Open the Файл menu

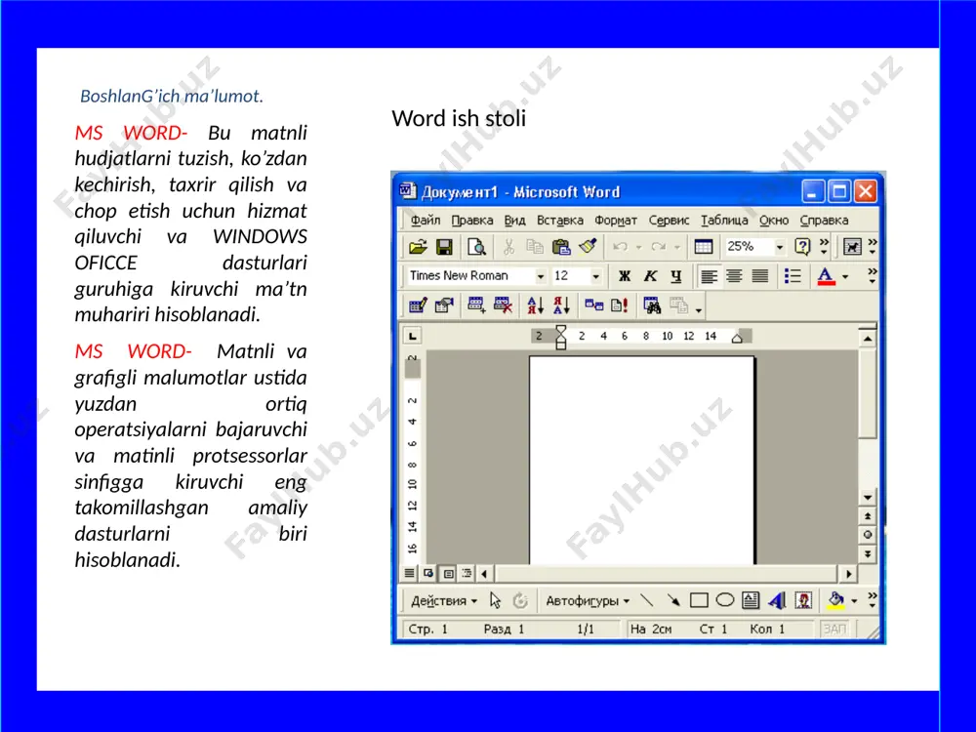(426, 220)
